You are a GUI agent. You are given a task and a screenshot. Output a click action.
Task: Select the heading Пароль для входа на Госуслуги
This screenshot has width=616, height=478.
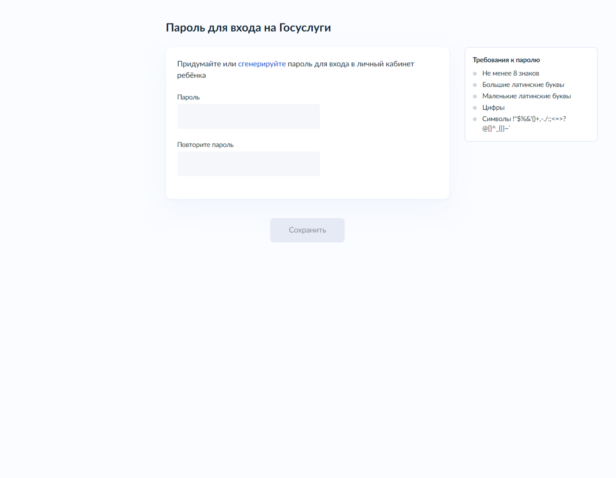(x=248, y=28)
